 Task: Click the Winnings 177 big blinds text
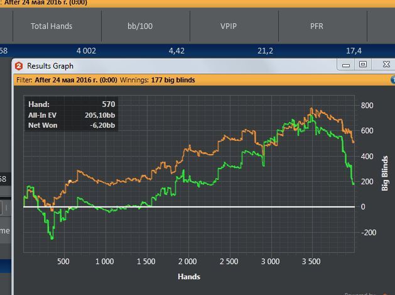pyautogui.click(x=158, y=80)
